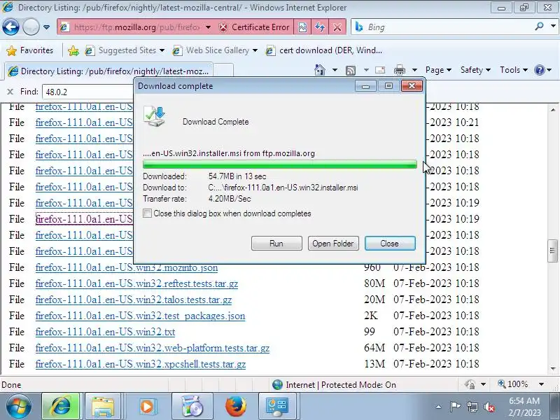Click the installer disc taskbar icon
The height and width of the screenshot is (420, 560).
tap(192, 406)
